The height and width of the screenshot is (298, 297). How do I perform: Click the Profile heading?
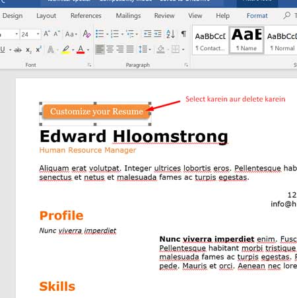tap(61, 215)
